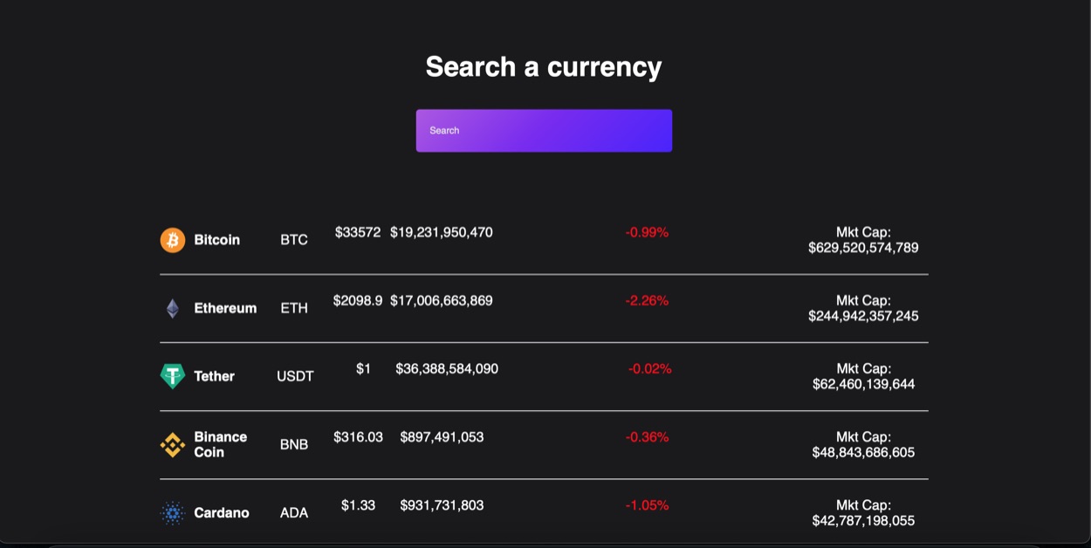
Task: Click Tether's $36,388,584,090 volume
Action: coord(447,369)
